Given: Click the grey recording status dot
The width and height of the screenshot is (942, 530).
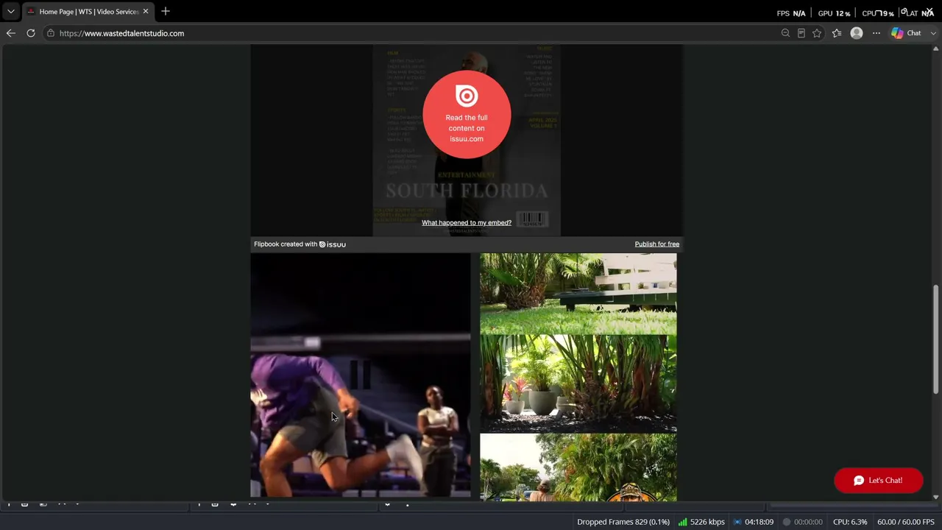Looking at the screenshot, I should pos(787,522).
